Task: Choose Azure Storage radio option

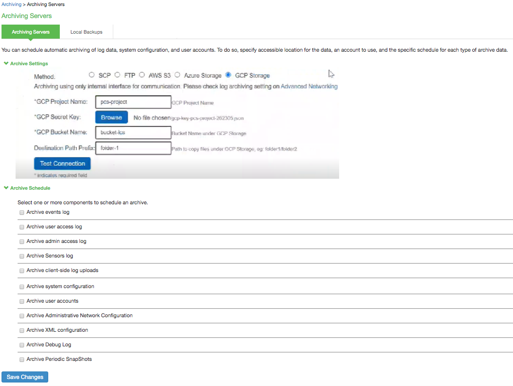Action: point(177,75)
